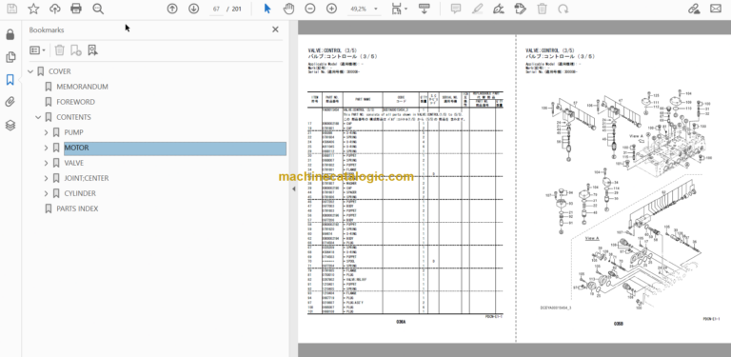Click the upload to cloud icon
This screenshot has height=357, width=731.
(x=54, y=9)
